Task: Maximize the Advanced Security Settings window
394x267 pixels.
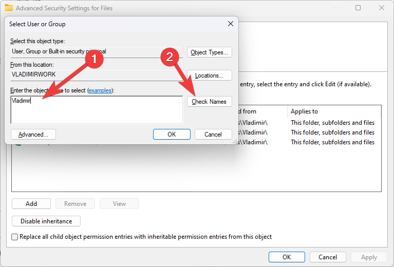Action: [x=358, y=8]
